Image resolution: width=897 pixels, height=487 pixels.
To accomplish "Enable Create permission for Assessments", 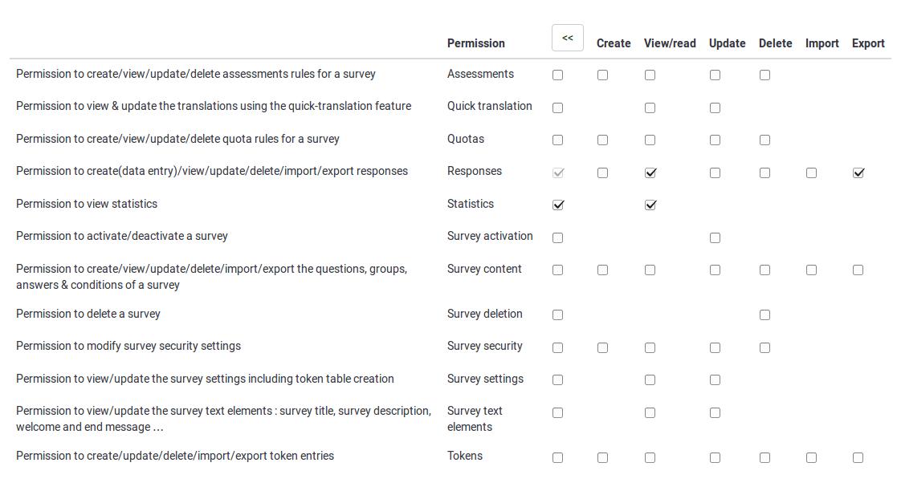I will 602,75.
